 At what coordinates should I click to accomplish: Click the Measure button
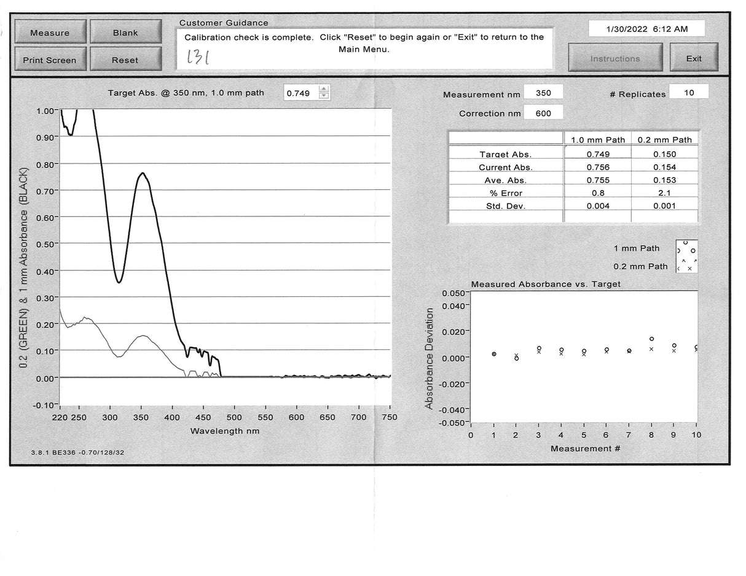[x=50, y=32]
